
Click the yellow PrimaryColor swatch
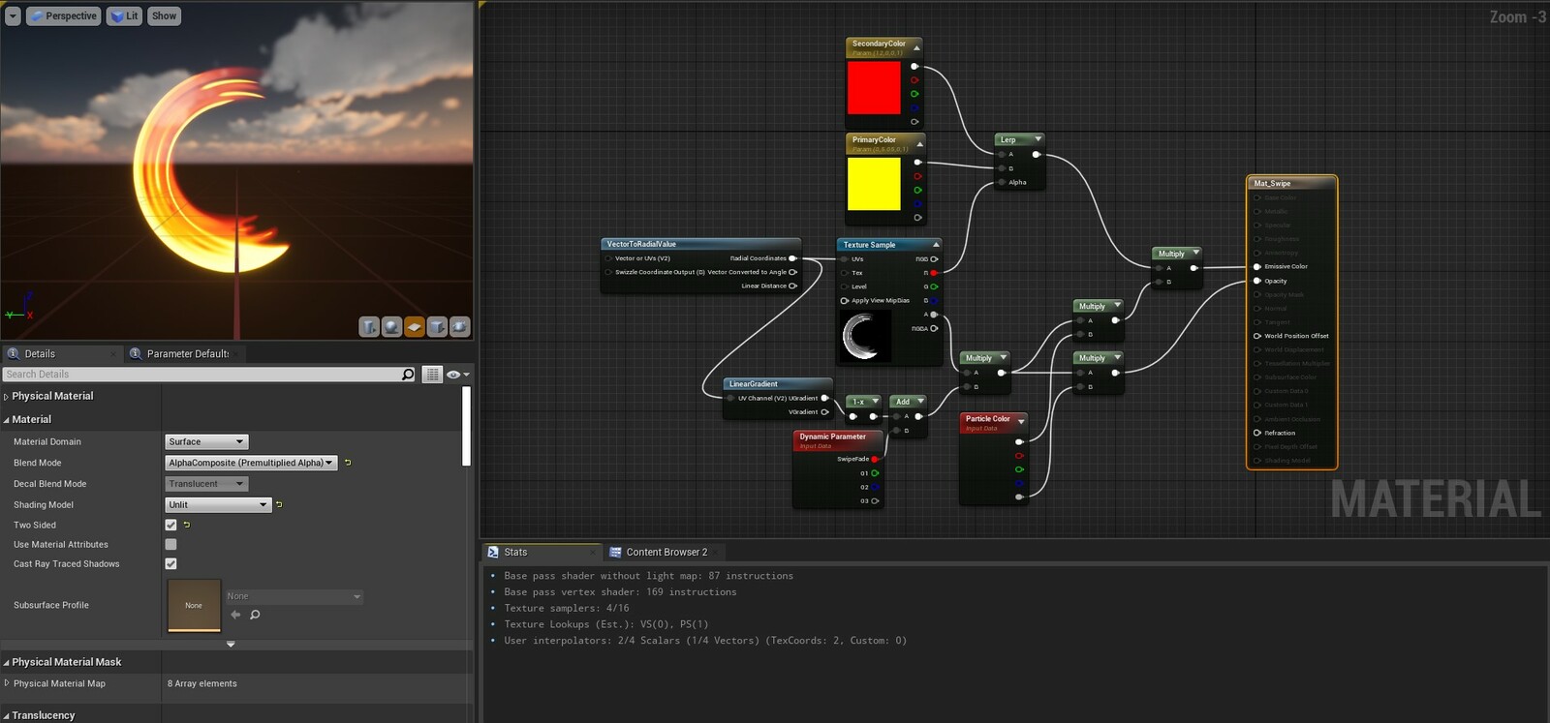pyautogui.click(x=874, y=184)
